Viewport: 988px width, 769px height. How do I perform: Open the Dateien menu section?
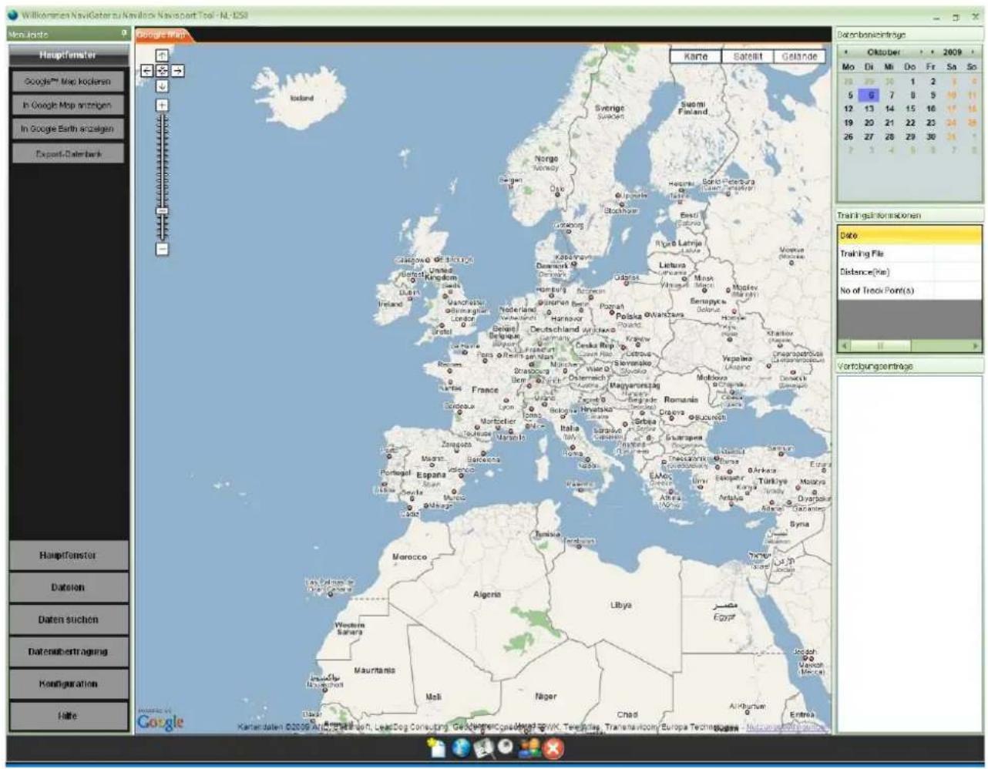69,587
